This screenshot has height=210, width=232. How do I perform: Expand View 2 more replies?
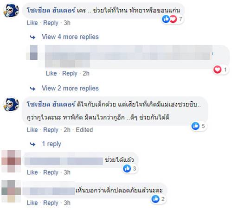tap(70, 89)
